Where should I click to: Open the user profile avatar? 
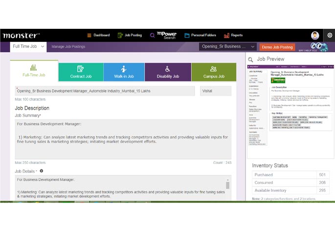(x=315, y=35)
